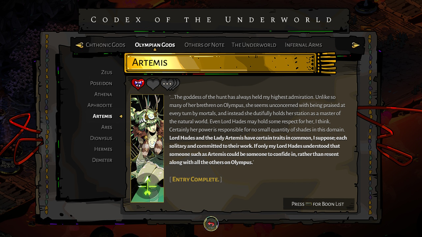Click the left tab-scroll arrow
The width and height of the screenshot is (422, 237).
coord(79,45)
